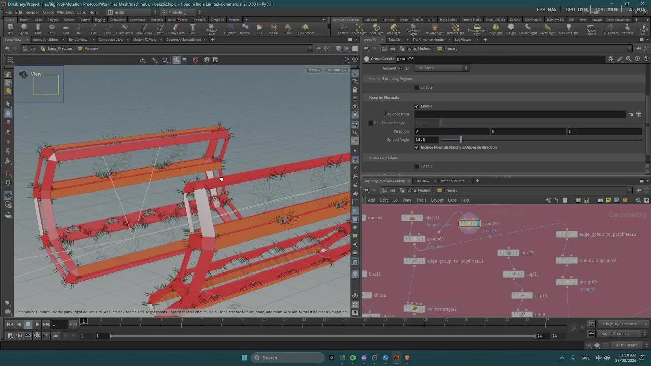Select the Draw Curve shelf tool
This screenshot has width=651, height=366.
coord(144,29)
